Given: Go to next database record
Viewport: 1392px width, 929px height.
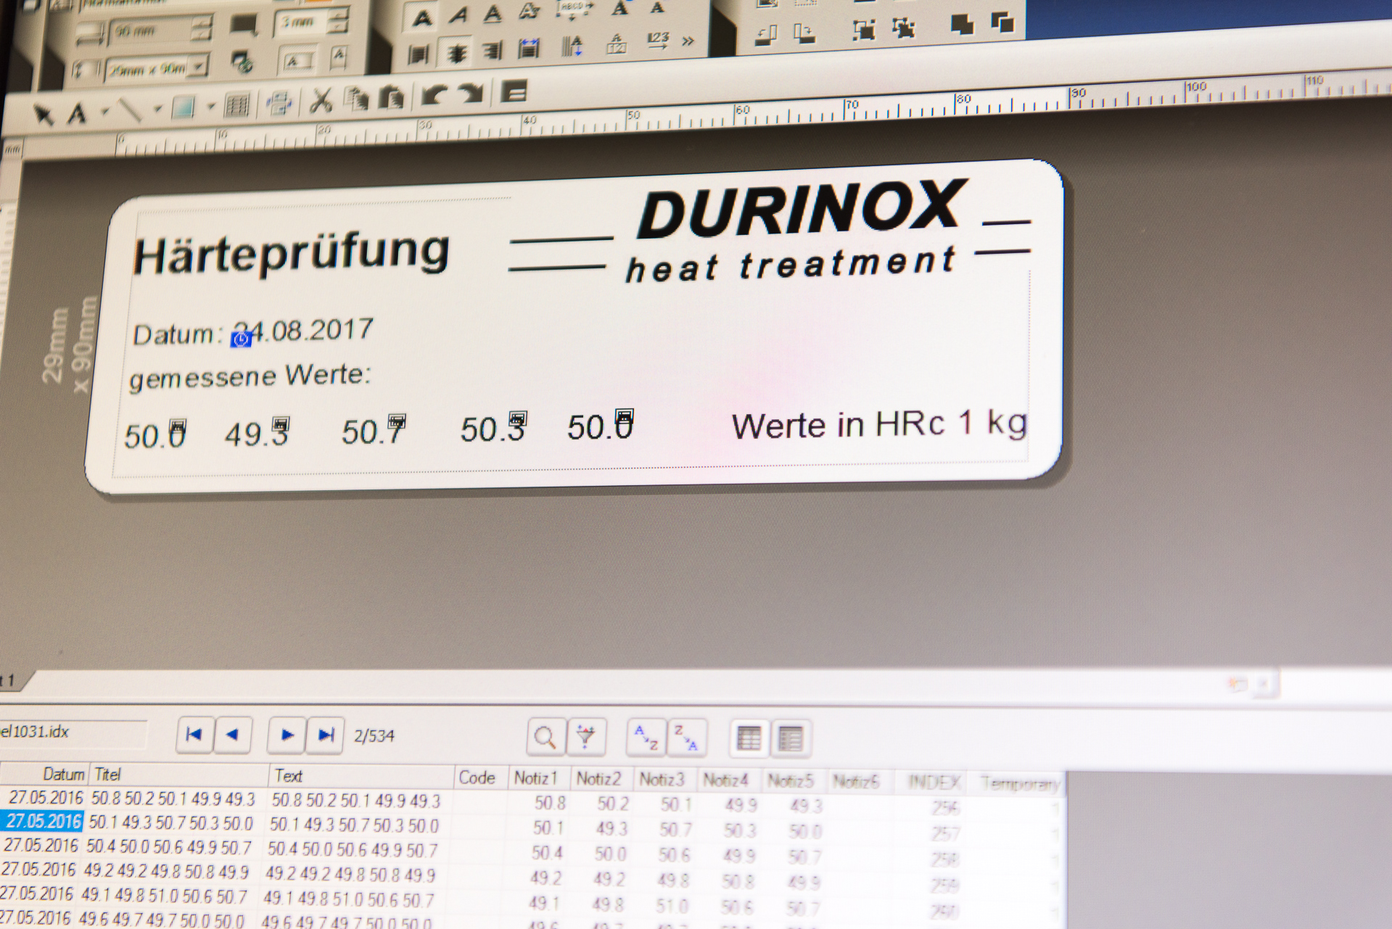Looking at the screenshot, I should pos(287,735).
